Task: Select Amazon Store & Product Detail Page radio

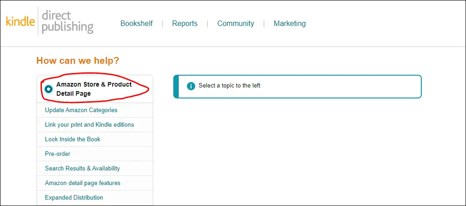Action: 48,89
